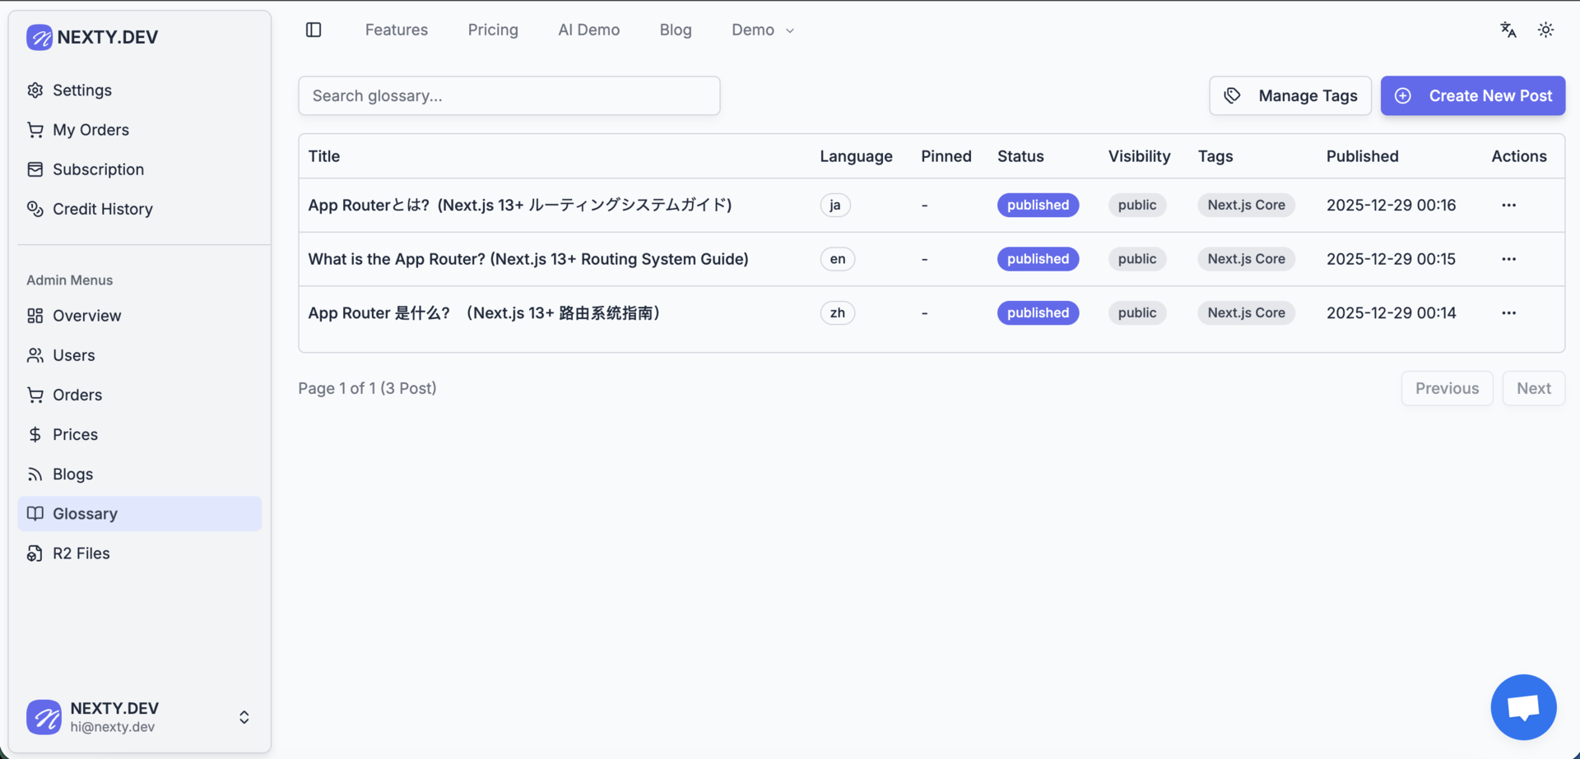Image resolution: width=1580 pixels, height=759 pixels.
Task: Expand the Demo dropdown in navigation
Action: (x=762, y=30)
